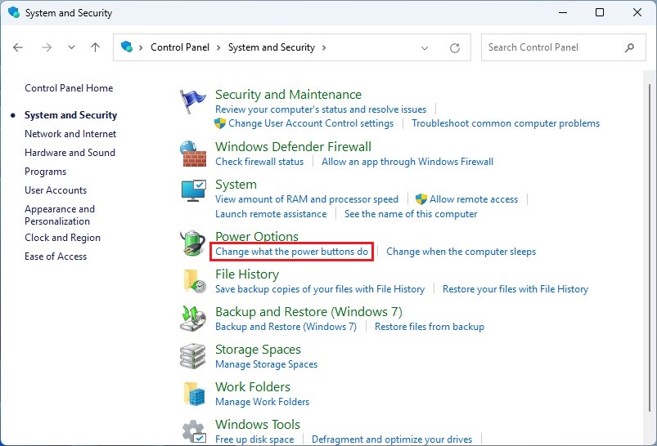Click Launch remote assistance link
This screenshot has width=657, height=446.
[x=271, y=214]
